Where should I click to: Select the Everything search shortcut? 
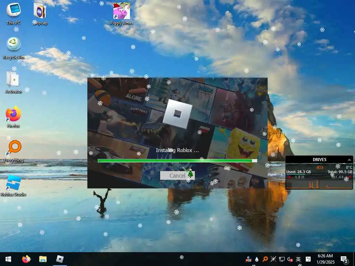click(x=14, y=151)
